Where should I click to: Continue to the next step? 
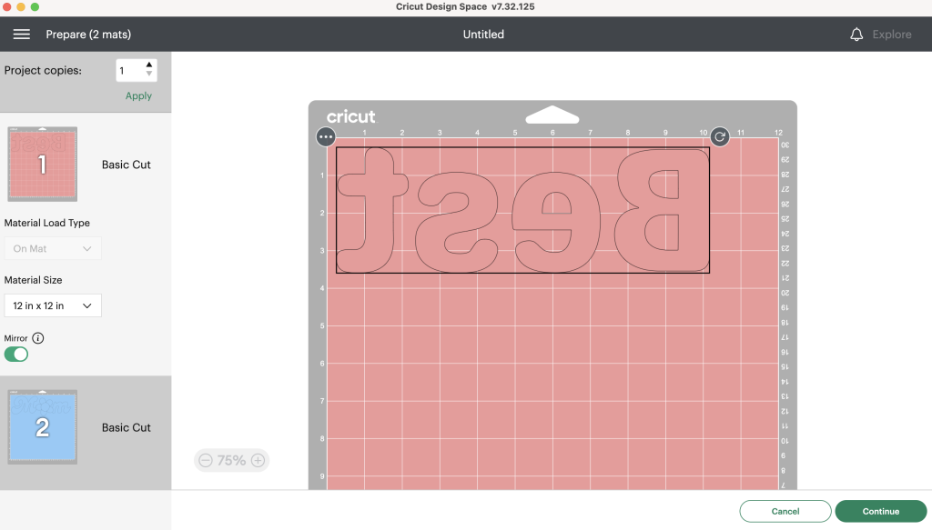(881, 511)
